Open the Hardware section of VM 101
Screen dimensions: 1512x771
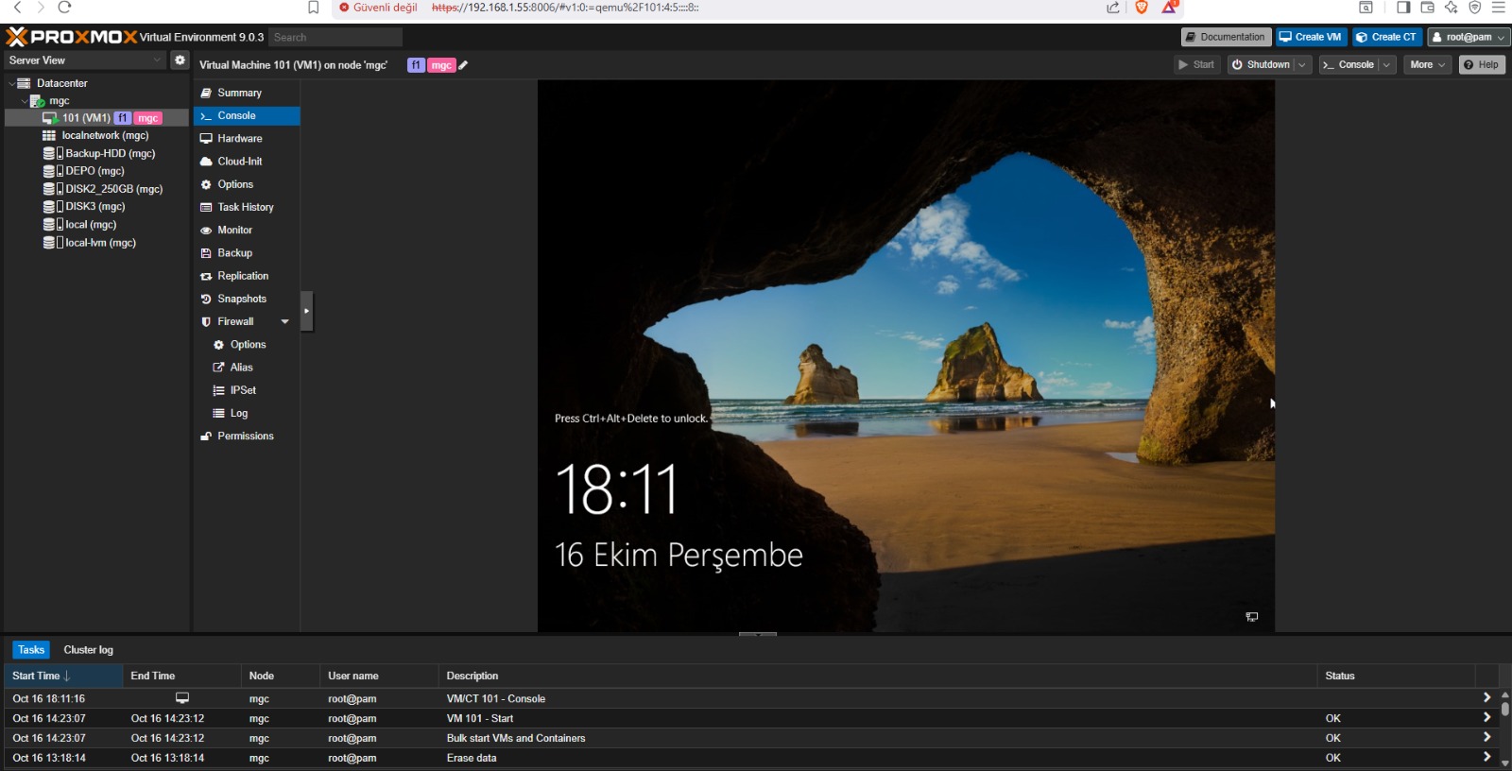pos(239,139)
